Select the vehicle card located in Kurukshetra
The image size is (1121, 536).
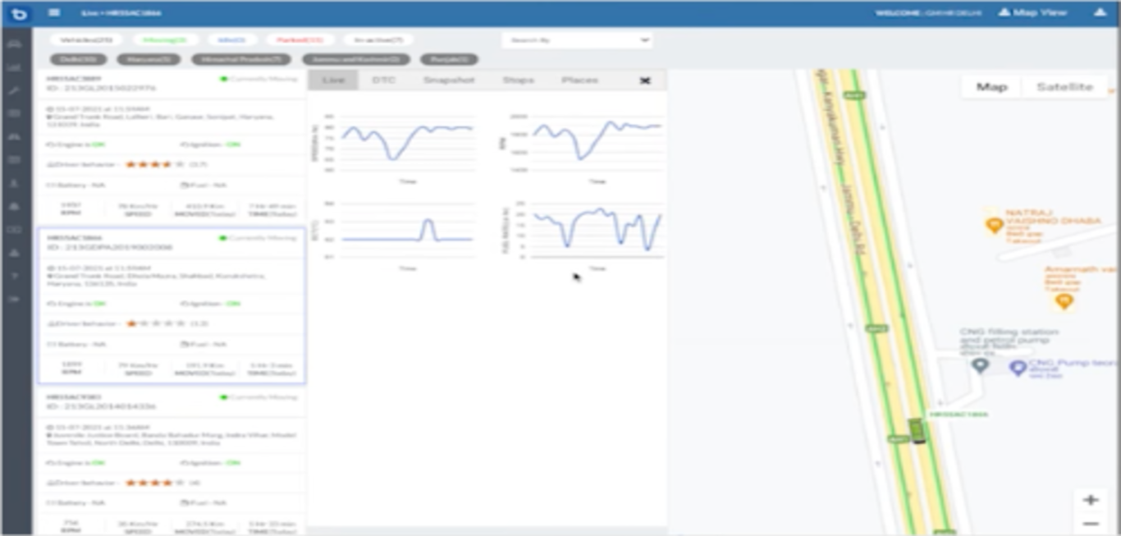tap(172, 306)
